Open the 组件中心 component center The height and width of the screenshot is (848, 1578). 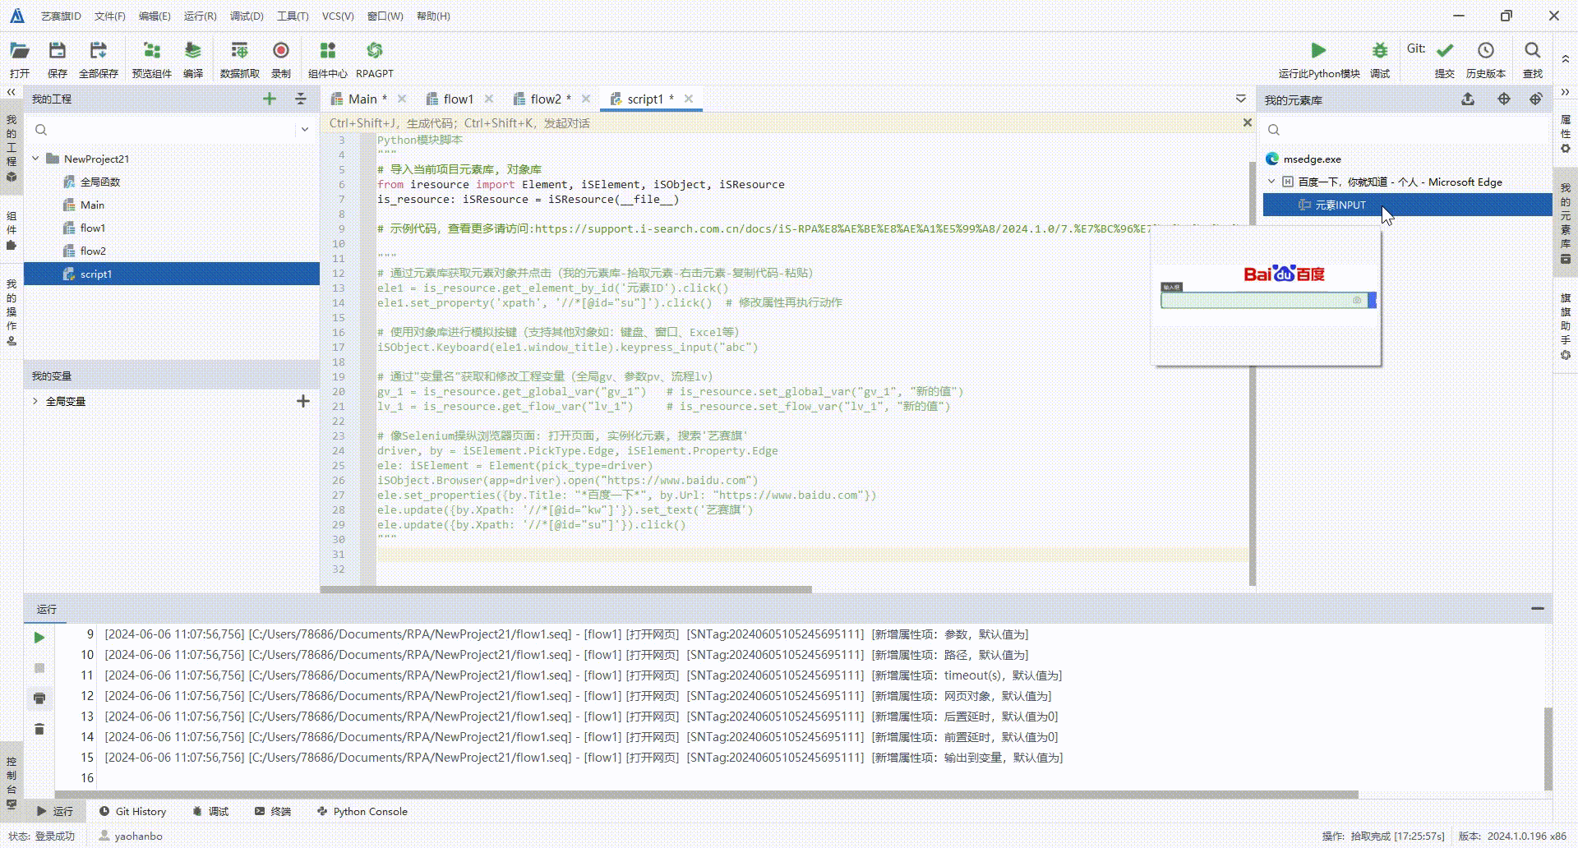(x=327, y=52)
